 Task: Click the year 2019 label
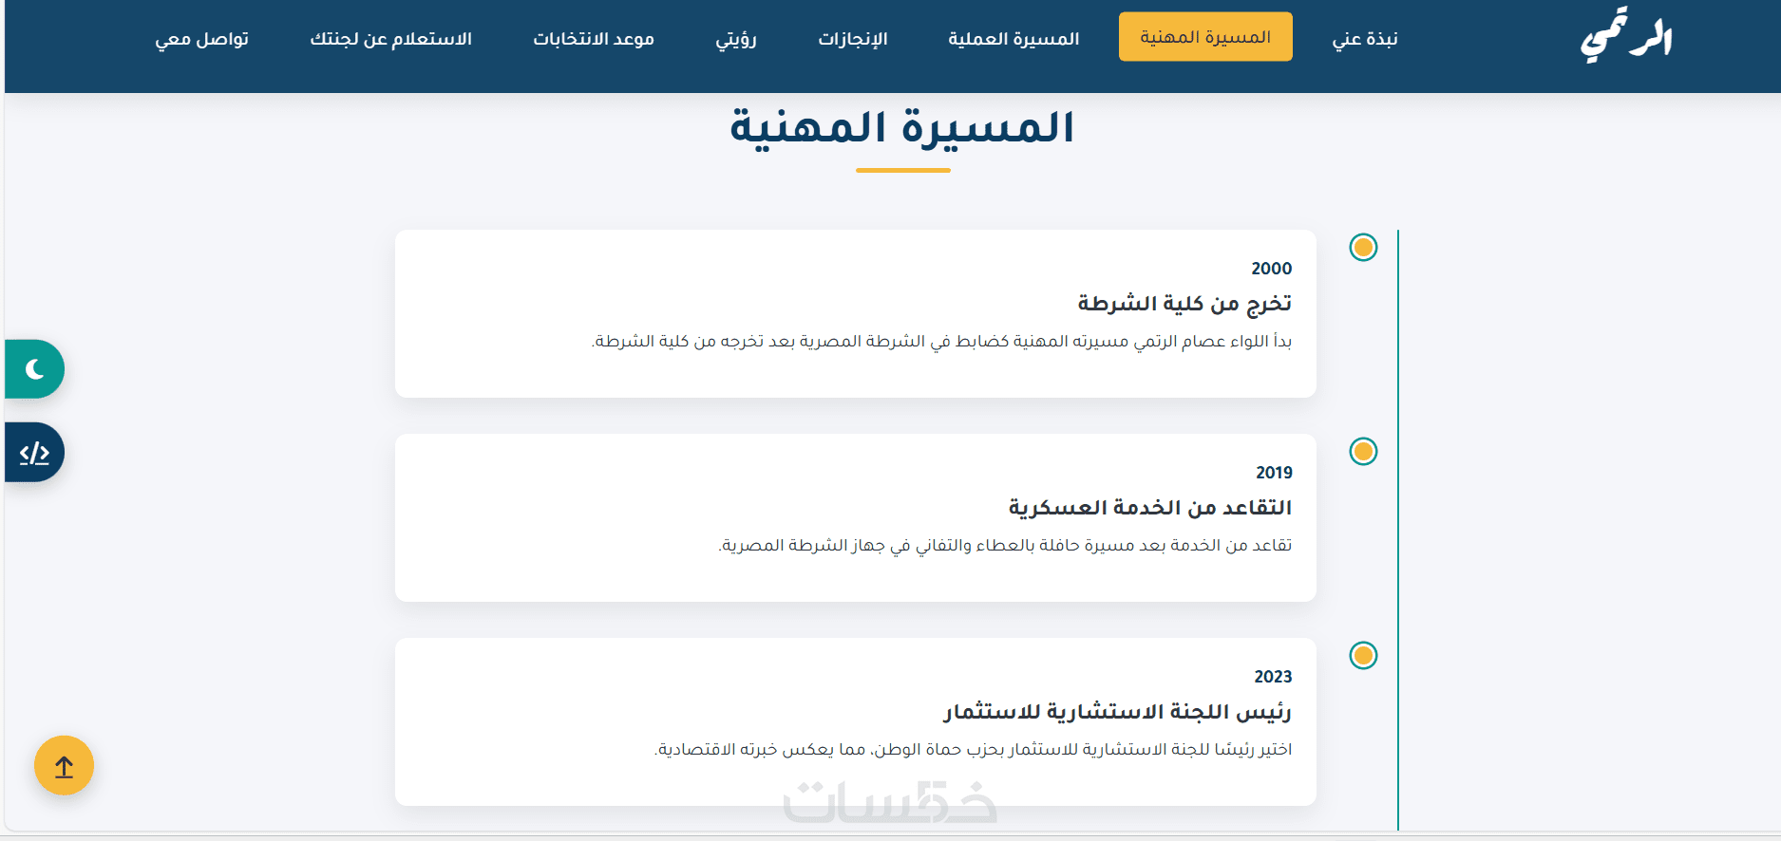(x=1274, y=473)
